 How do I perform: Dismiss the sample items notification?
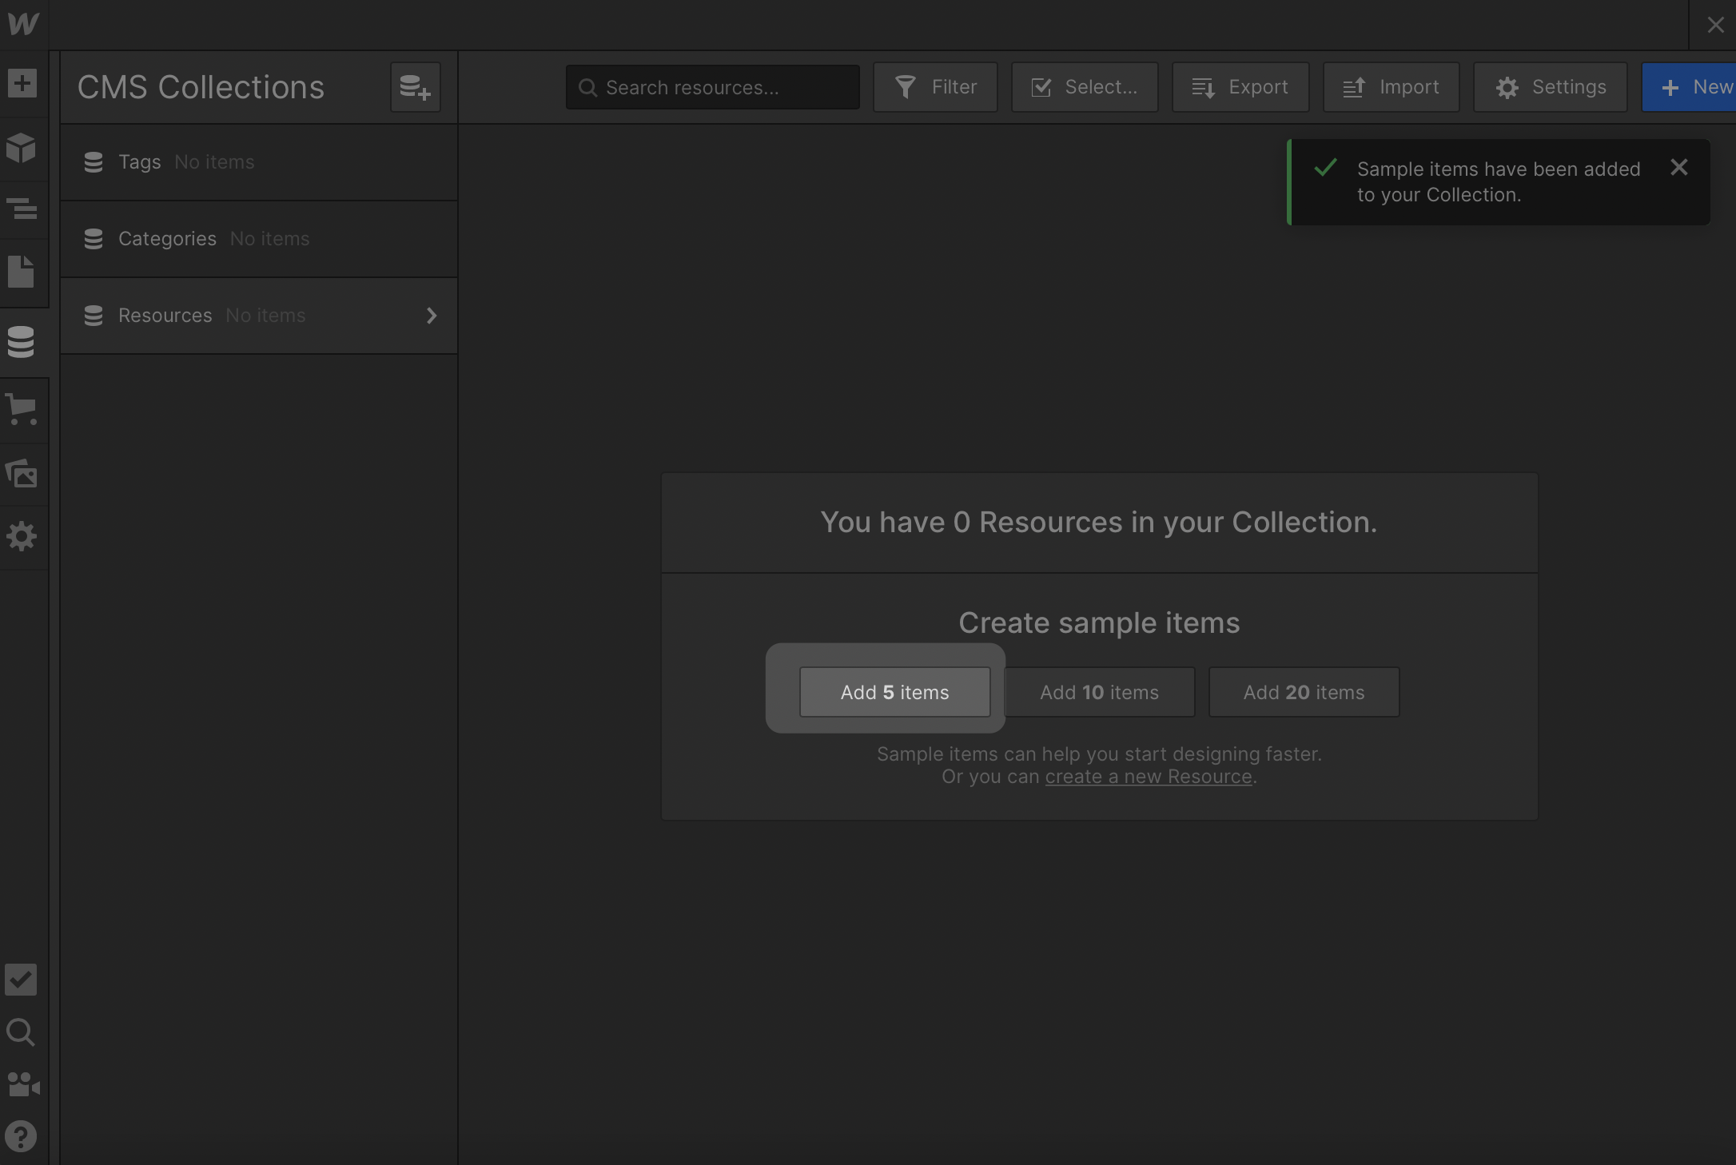coord(1678,167)
